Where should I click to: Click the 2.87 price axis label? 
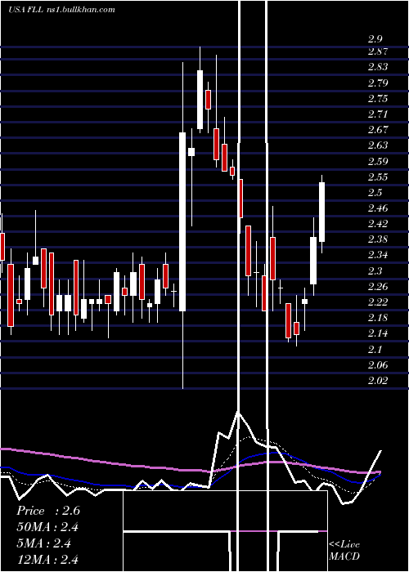point(378,51)
